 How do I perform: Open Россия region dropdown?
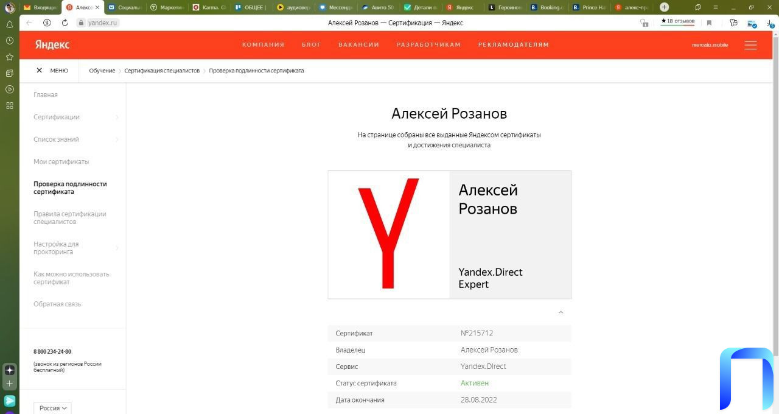point(53,408)
